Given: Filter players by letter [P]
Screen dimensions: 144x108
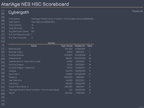Looking at the screenshot, I should point(3,69).
